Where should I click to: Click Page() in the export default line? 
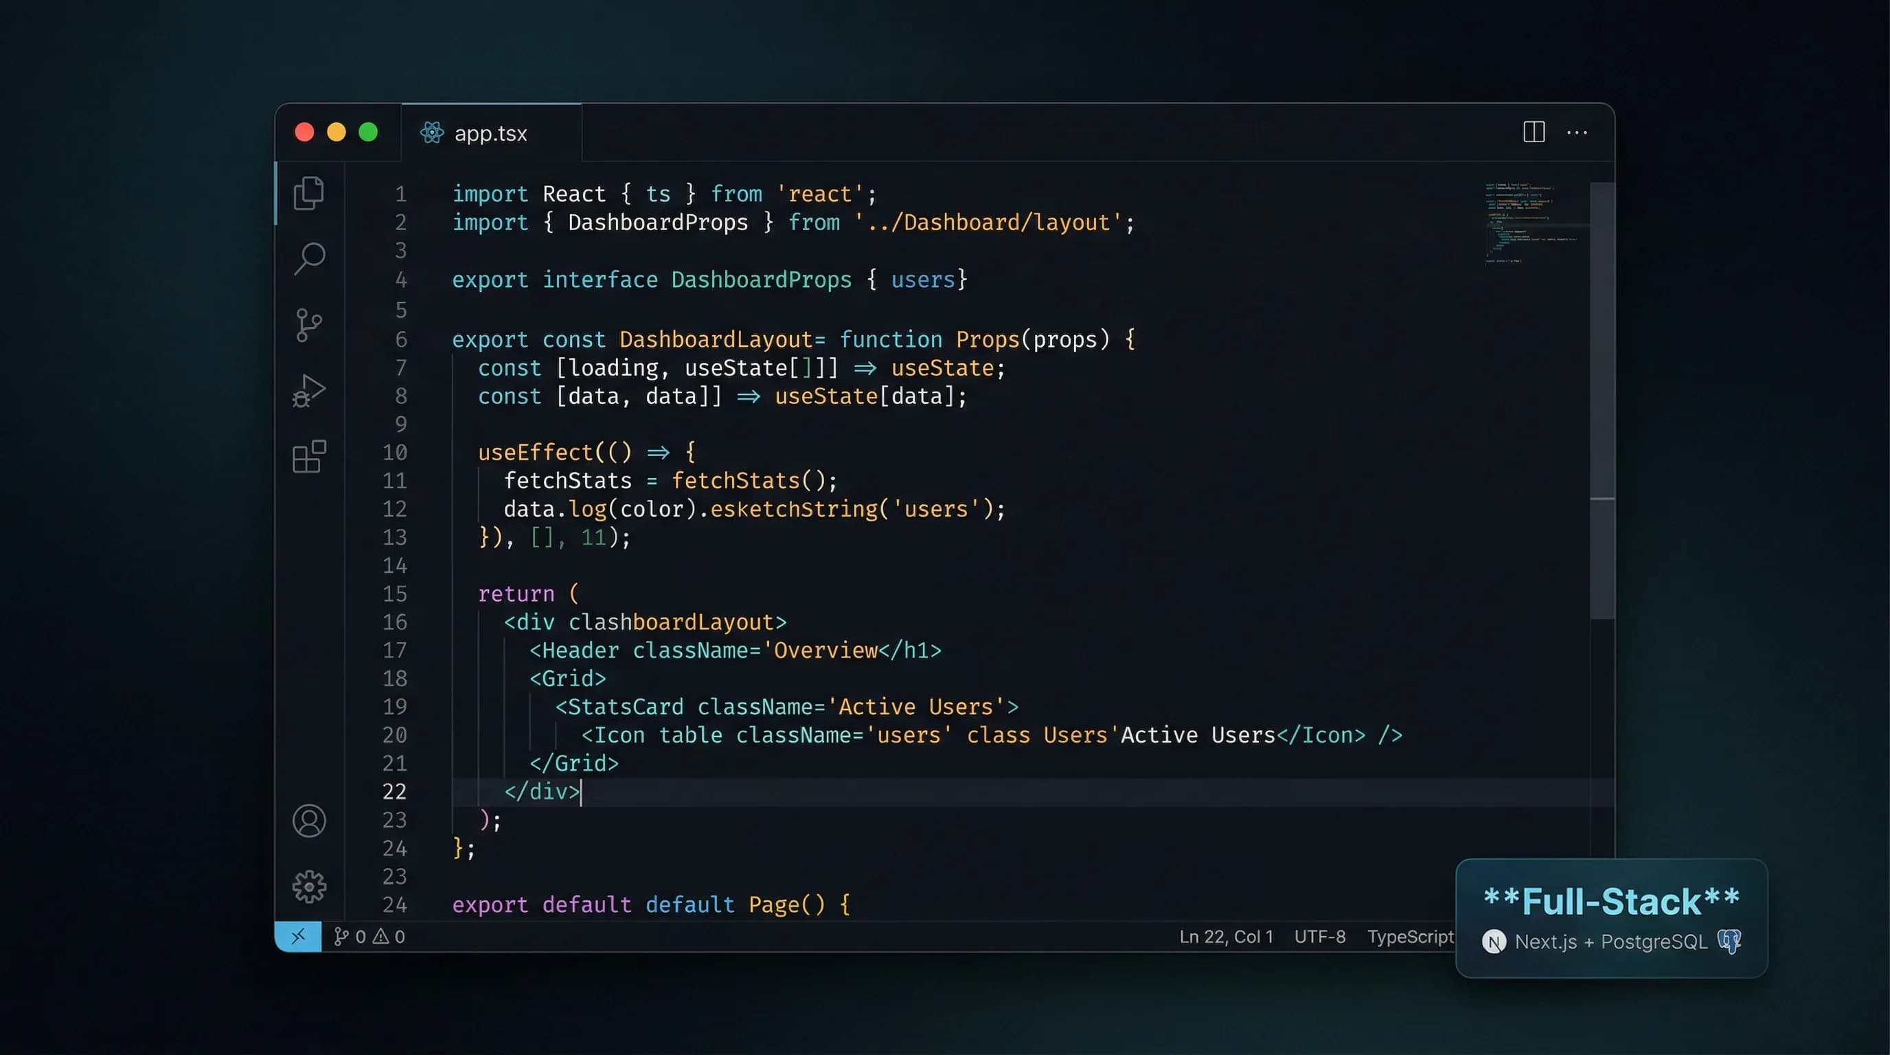(786, 905)
